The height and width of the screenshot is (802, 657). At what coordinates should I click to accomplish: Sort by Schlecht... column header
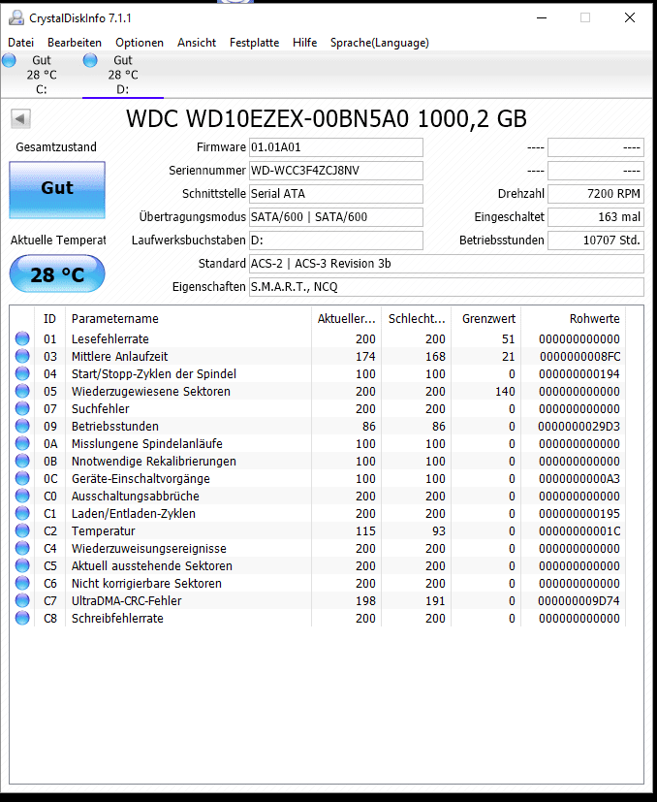click(417, 319)
